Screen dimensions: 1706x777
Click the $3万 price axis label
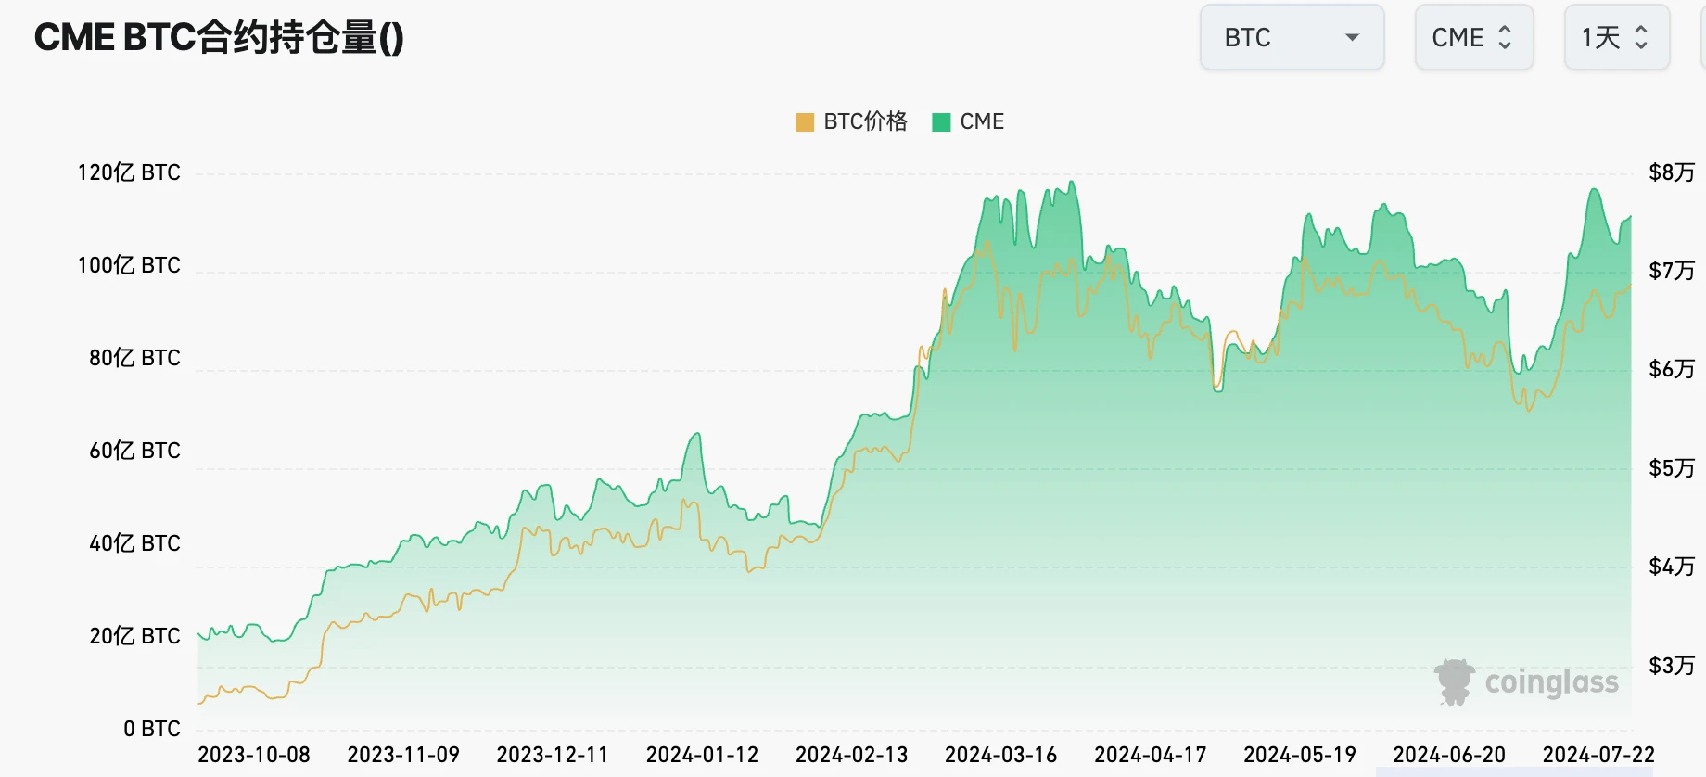1671,666
